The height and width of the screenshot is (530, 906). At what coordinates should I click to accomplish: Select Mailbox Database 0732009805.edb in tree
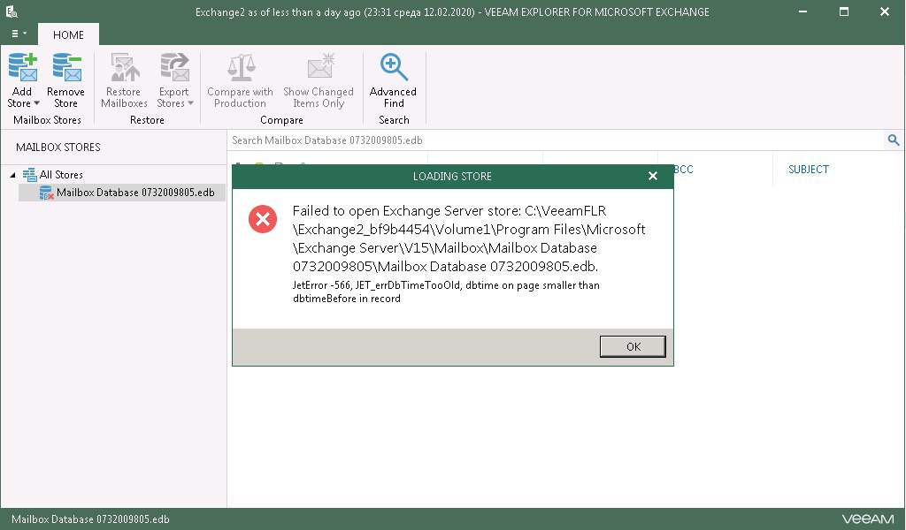tap(135, 193)
